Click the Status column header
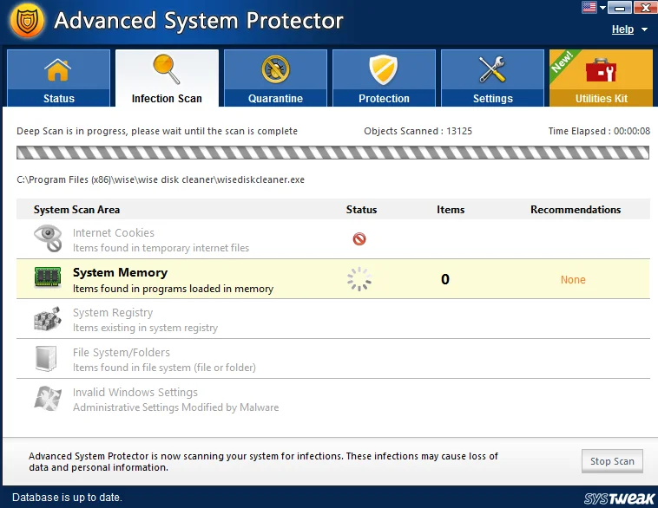Viewport: 658px width, 508px height. click(x=361, y=210)
